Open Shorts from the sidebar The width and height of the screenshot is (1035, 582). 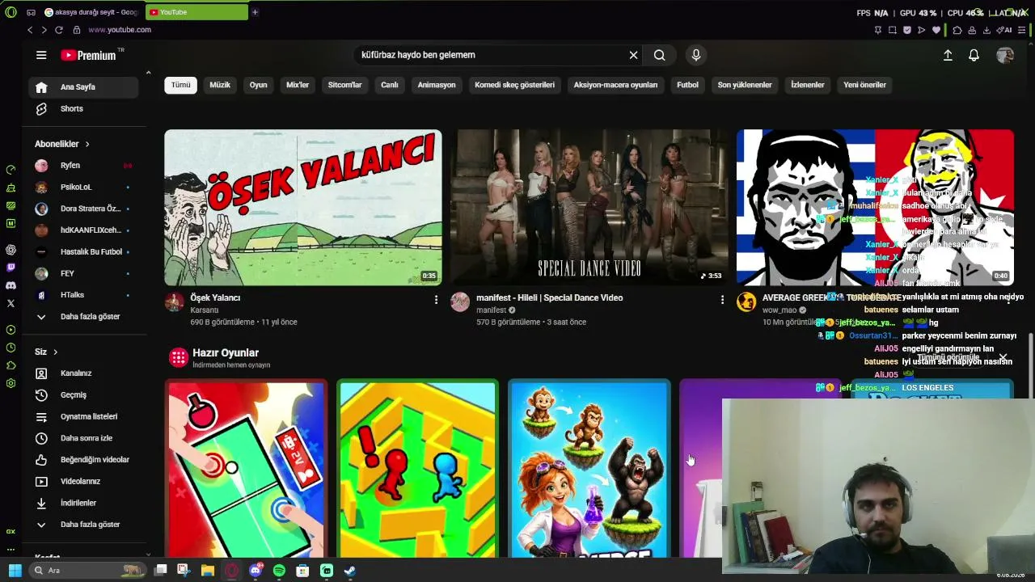[83, 109]
